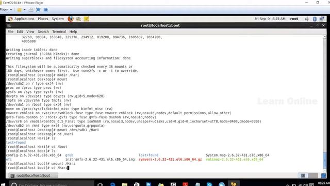330x186 pixels.
Task: Click the grub directory name in listing
Action: click(69, 155)
